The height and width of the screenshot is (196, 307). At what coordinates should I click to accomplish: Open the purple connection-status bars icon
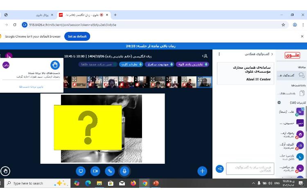(9, 56)
